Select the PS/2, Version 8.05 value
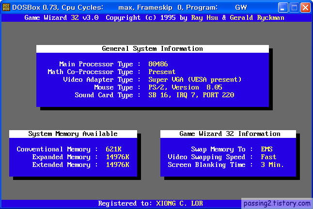 click(185, 88)
